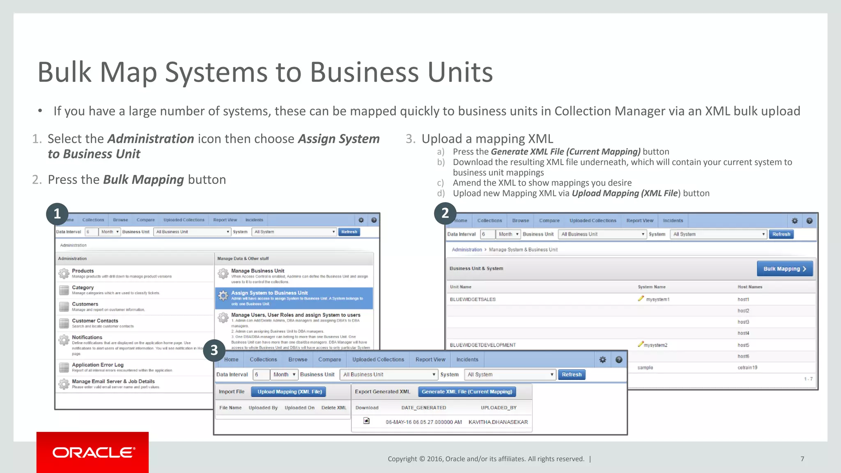Click Generate XML File (Current Mapping) button
Viewport: 841px width, 473px height.
click(467, 392)
